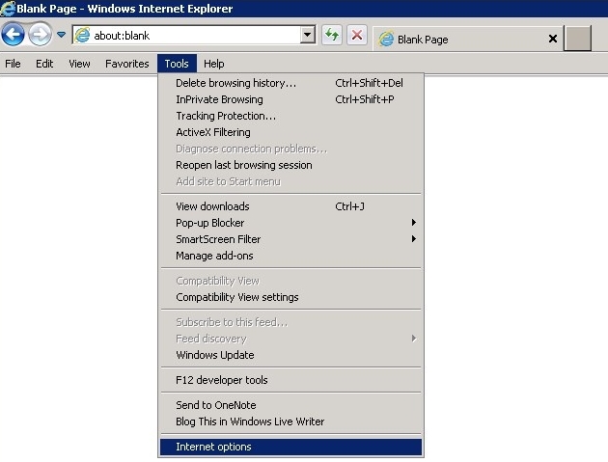Viewport: 608px width, 462px height.
Task: Click the Forward navigation arrow button
Action: [x=40, y=36]
